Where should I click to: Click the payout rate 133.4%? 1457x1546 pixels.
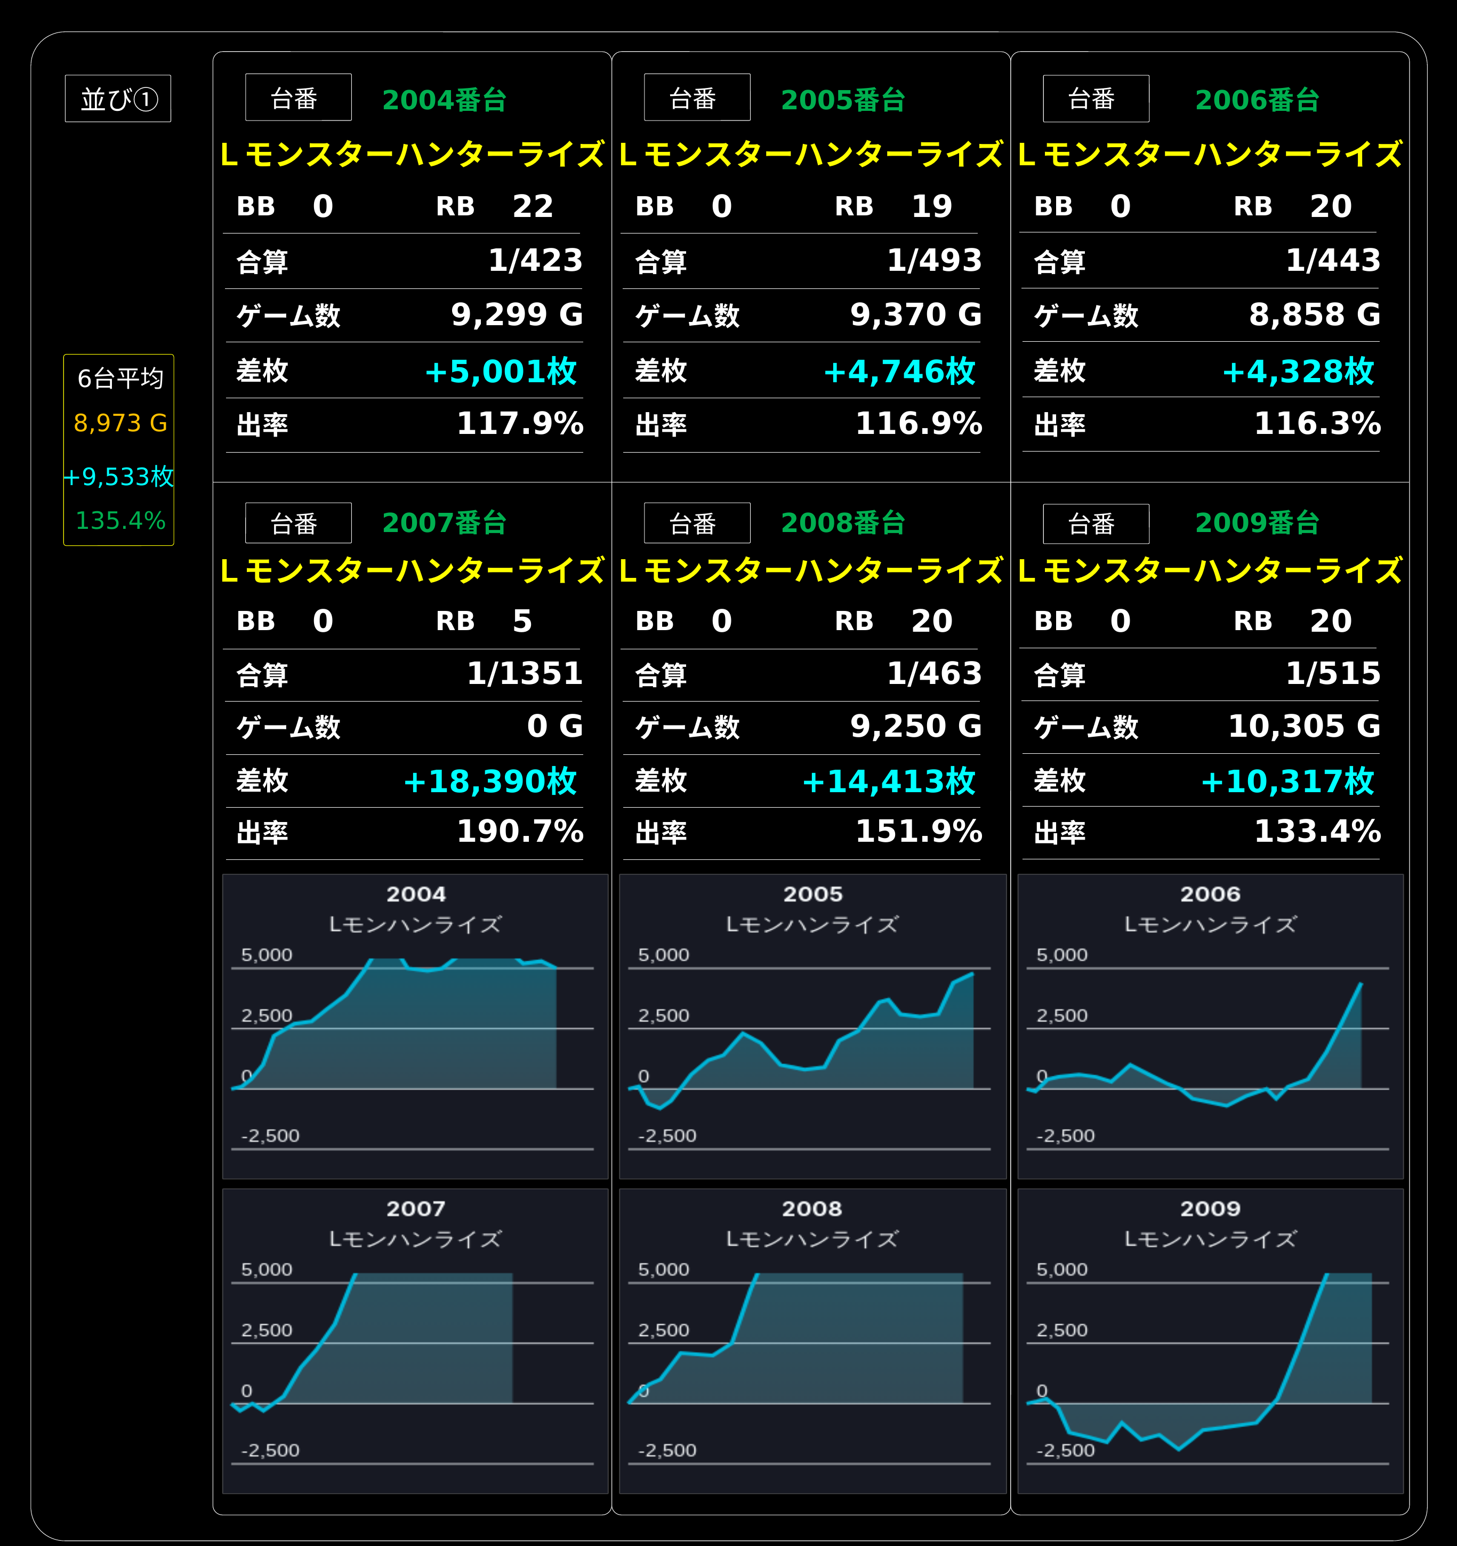pyautogui.click(x=1318, y=831)
